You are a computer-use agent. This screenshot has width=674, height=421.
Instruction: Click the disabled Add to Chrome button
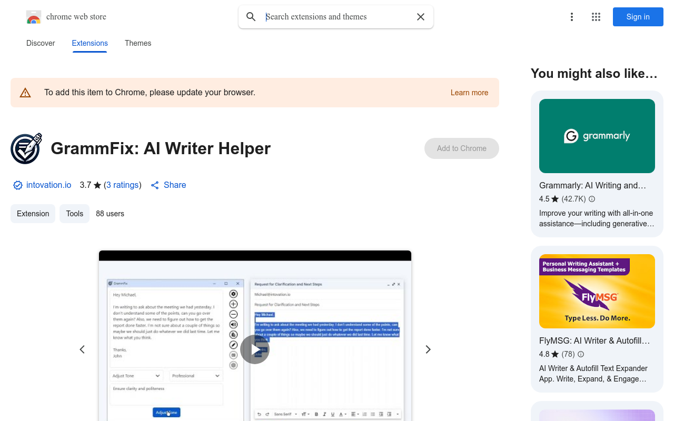tap(462, 148)
